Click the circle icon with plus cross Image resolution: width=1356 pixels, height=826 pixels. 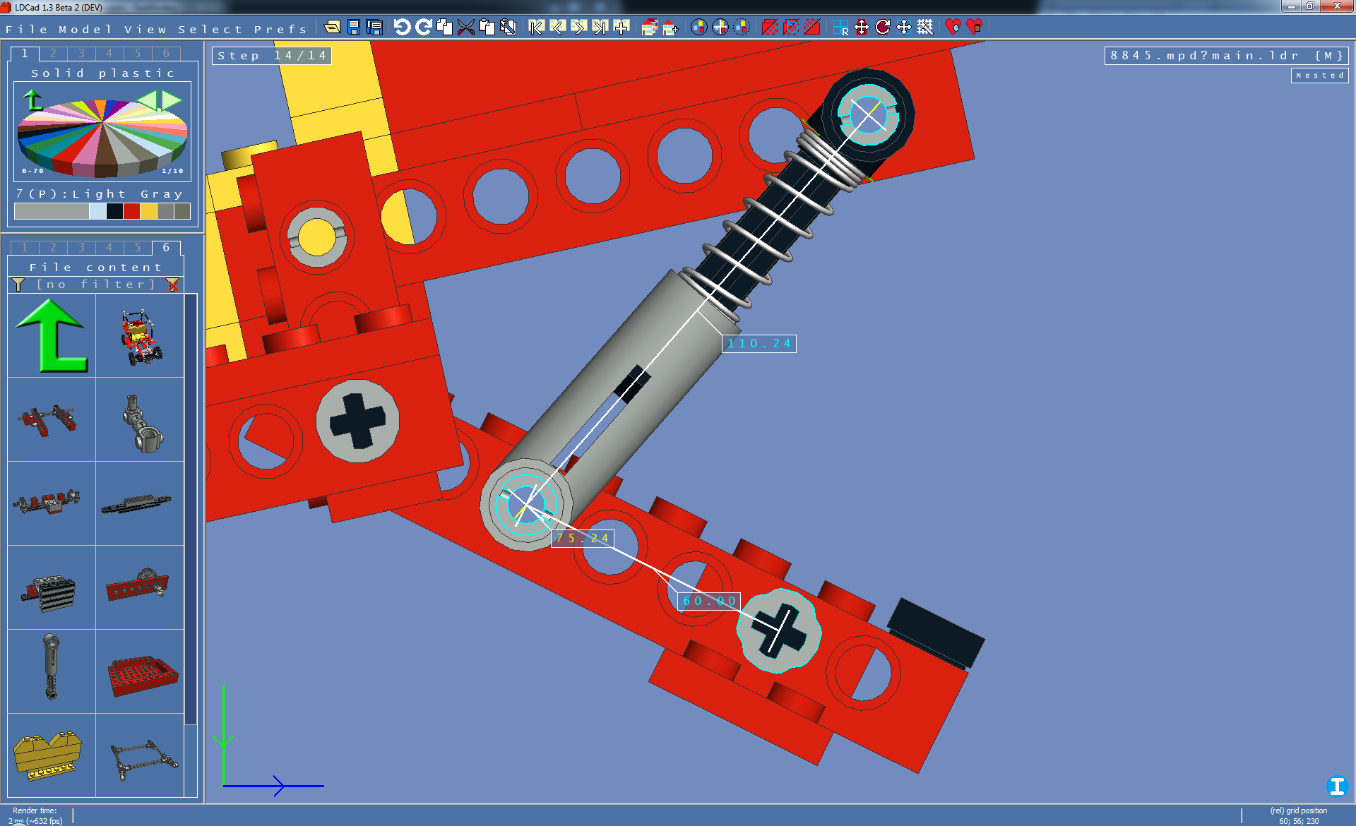720,28
